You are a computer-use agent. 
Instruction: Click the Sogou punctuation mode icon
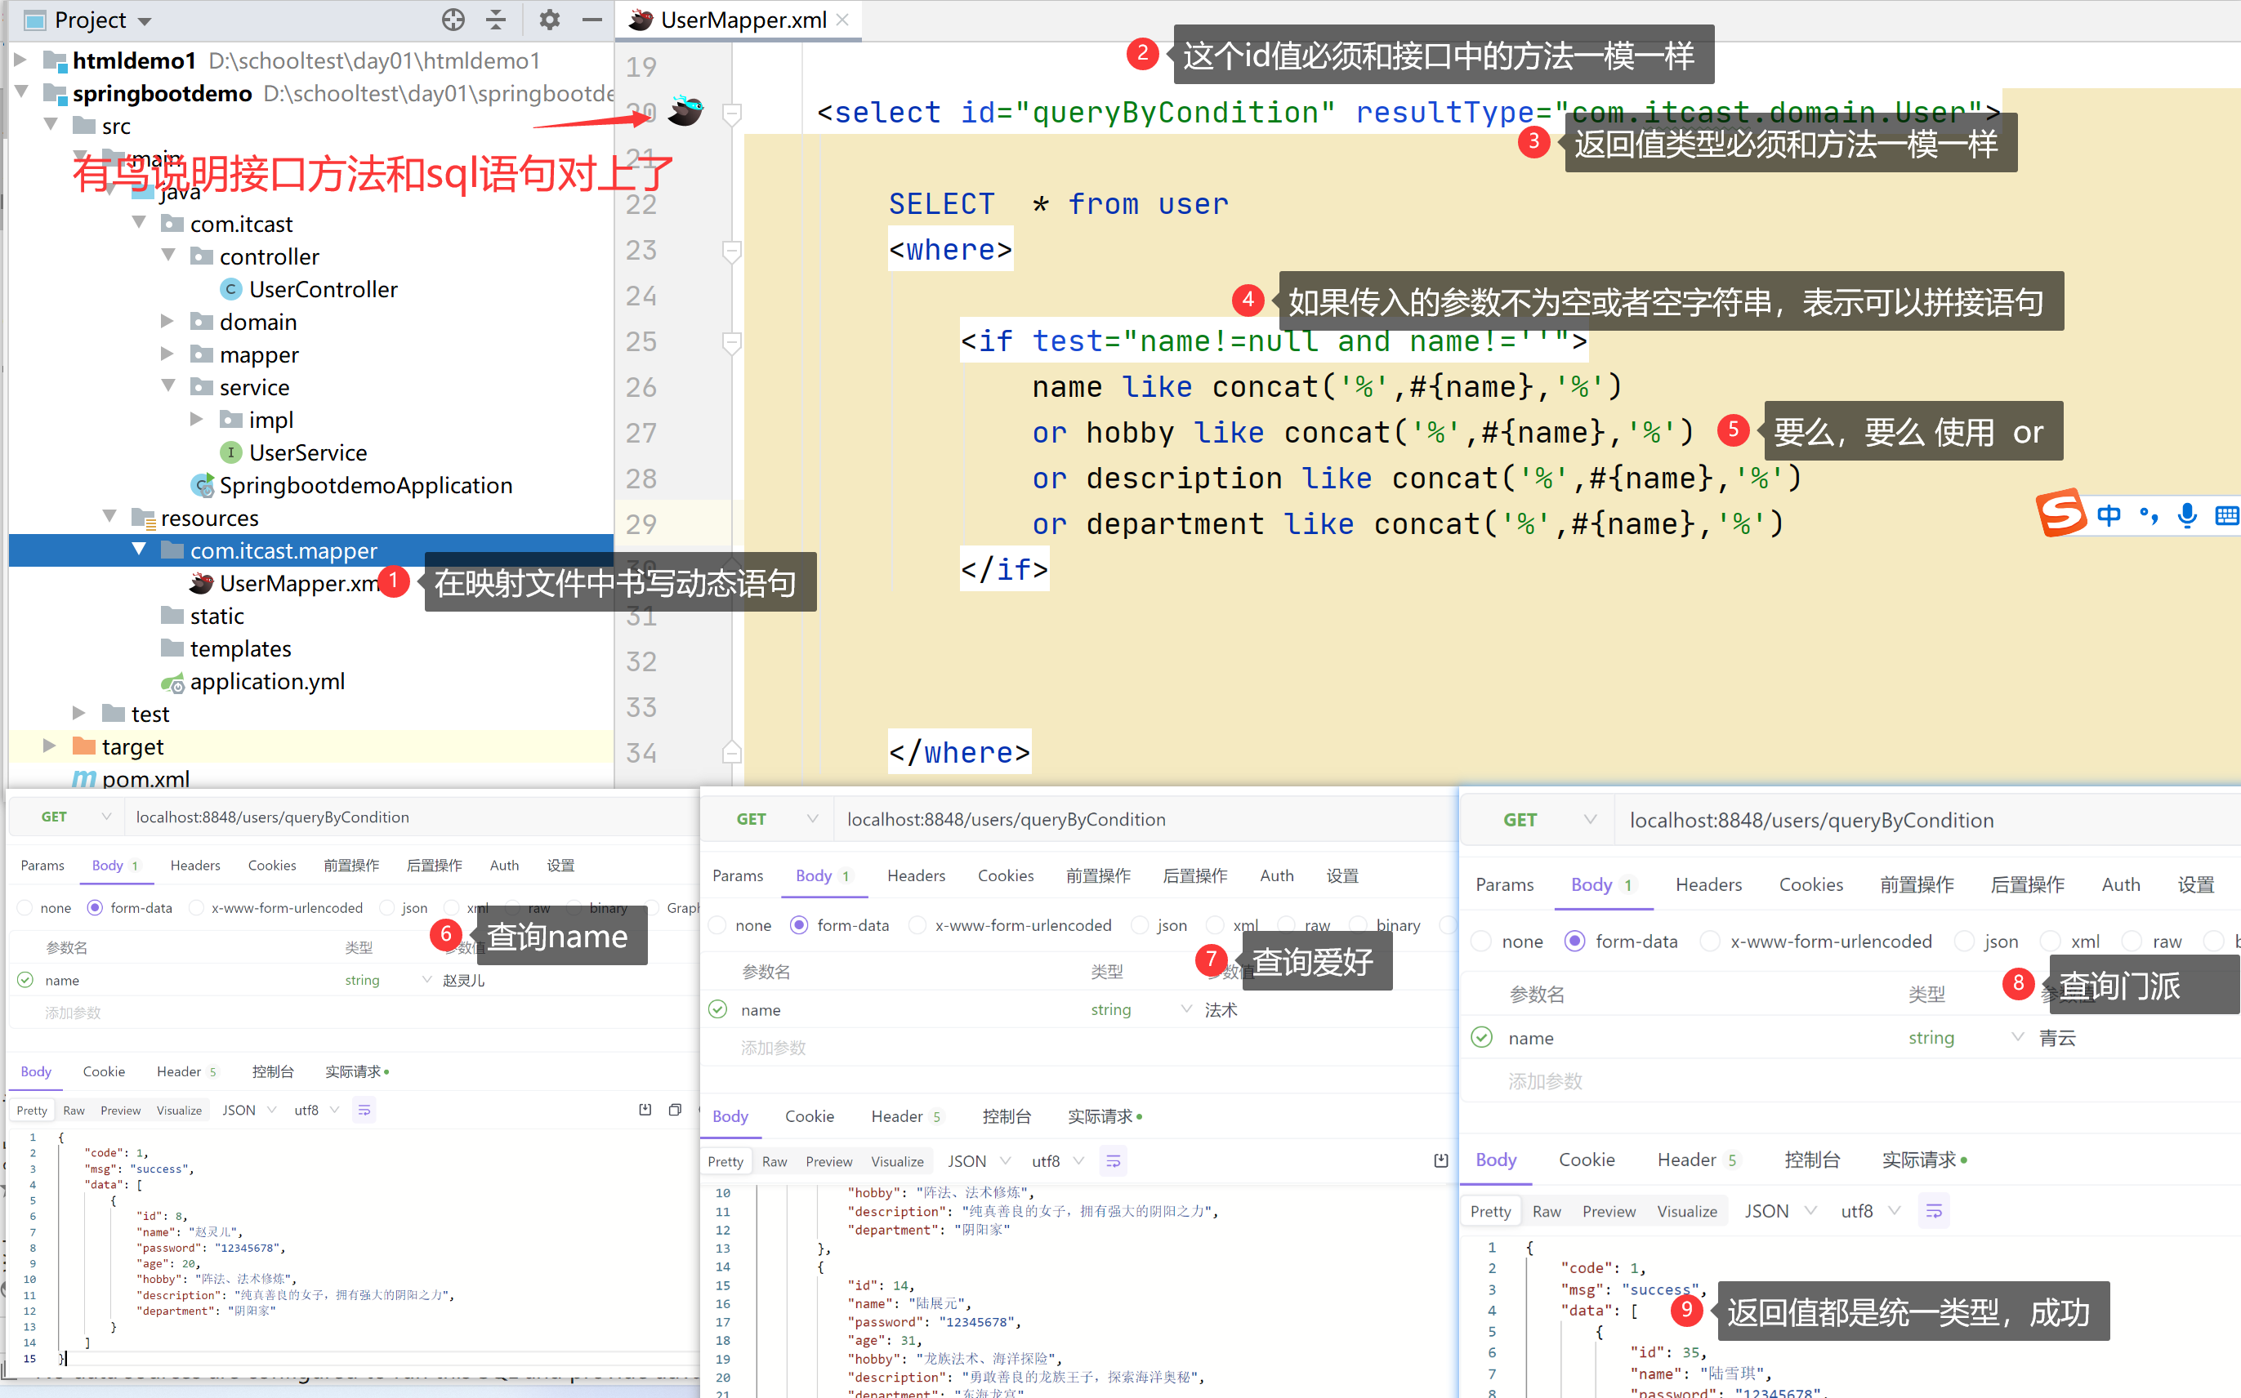2149,515
